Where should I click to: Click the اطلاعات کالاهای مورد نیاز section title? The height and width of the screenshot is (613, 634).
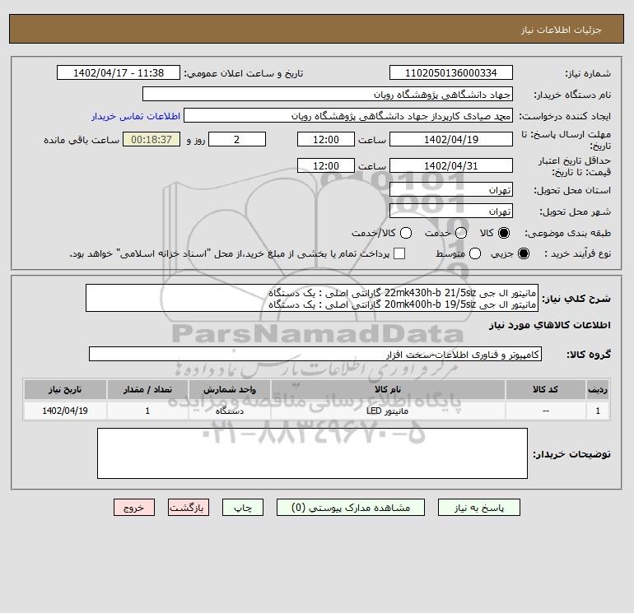[549, 325]
